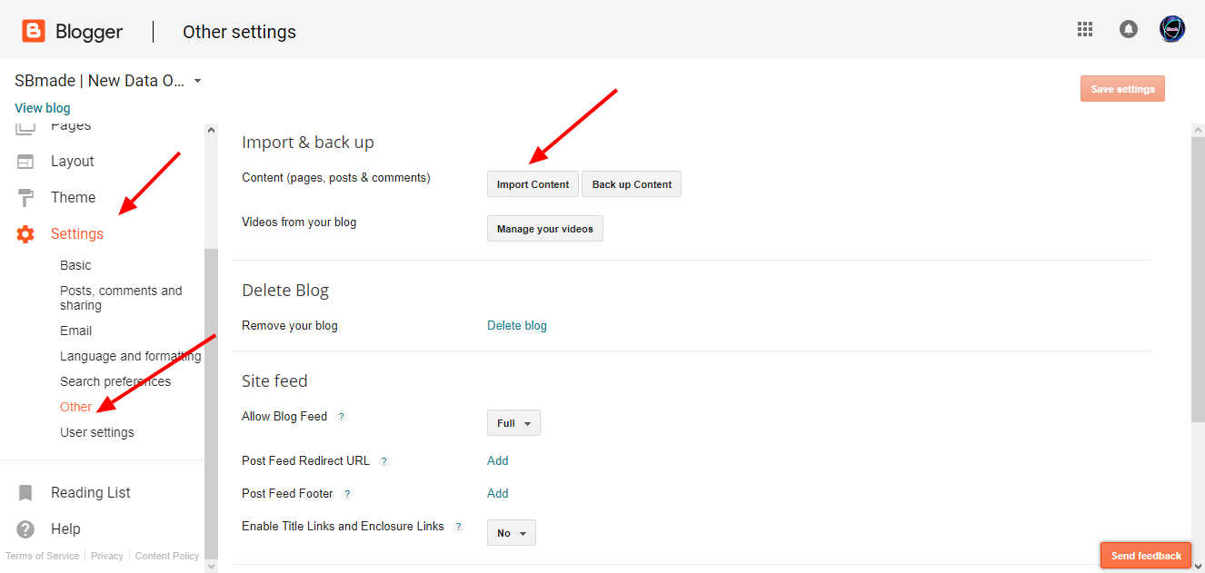Add a Post Feed Footer
This screenshot has height=573, width=1205.
498,494
